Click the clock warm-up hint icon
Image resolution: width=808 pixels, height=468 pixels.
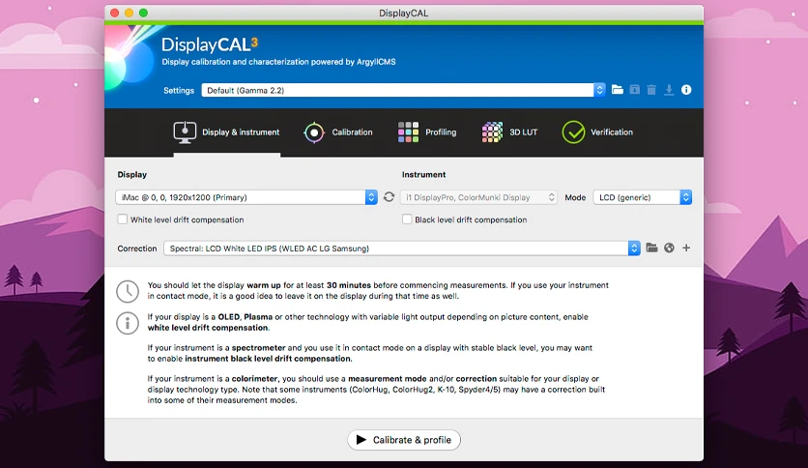click(x=128, y=291)
